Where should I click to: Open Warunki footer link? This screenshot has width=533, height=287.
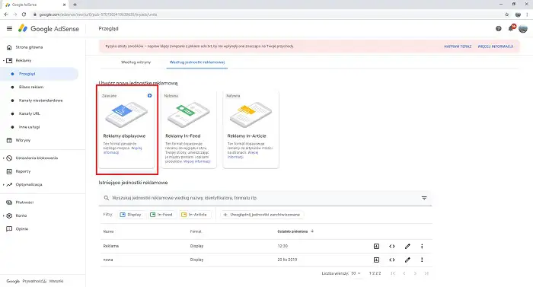pos(56,281)
